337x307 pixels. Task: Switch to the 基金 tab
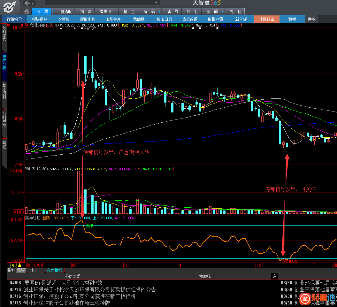[129, 12]
